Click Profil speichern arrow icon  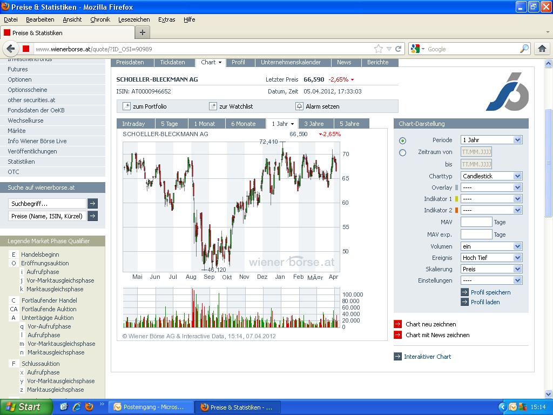pyautogui.click(x=465, y=292)
